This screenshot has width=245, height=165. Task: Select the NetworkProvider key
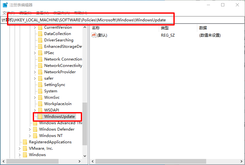pos(60,72)
